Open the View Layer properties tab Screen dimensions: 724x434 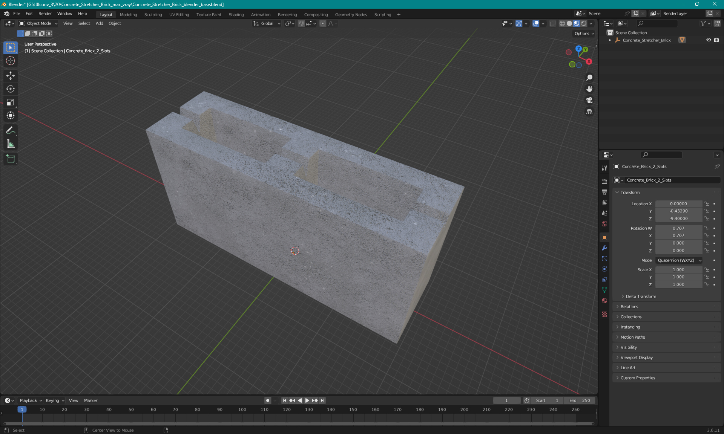[x=604, y=203]
